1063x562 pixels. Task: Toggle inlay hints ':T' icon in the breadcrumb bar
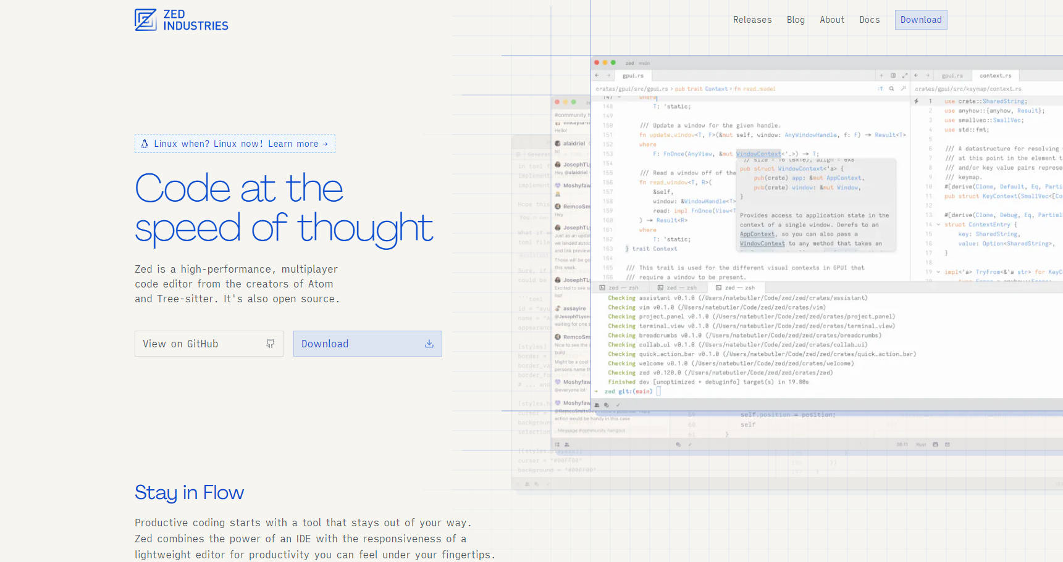tap(880, 89)
